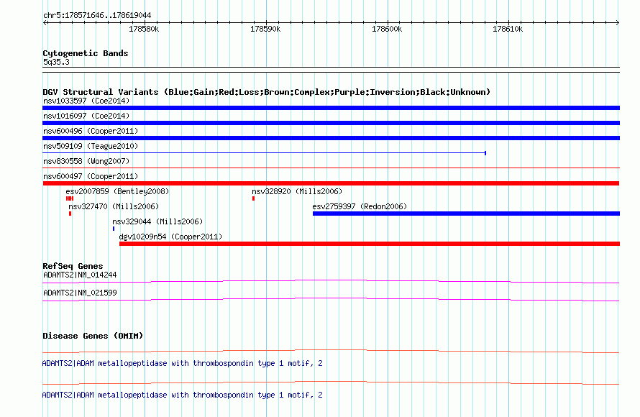Screen dimensions: 640x417
Task: Click the 5q35.3 band label
Action: (x=56, y=62)
